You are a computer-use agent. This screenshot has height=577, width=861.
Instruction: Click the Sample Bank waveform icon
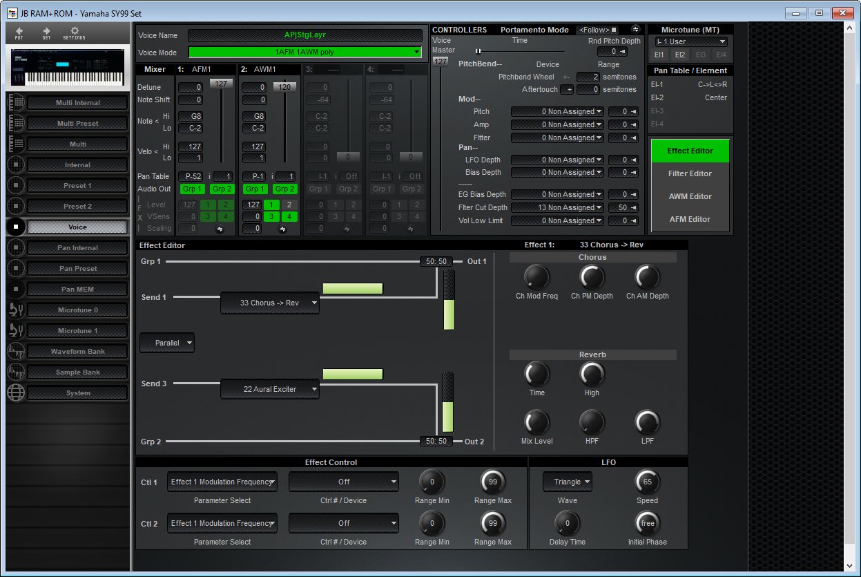coord(15,372)
